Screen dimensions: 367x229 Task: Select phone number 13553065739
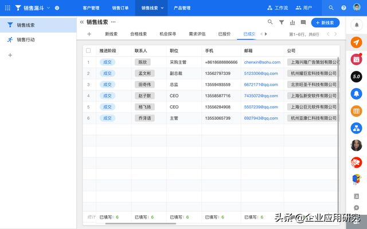[218, 119]
